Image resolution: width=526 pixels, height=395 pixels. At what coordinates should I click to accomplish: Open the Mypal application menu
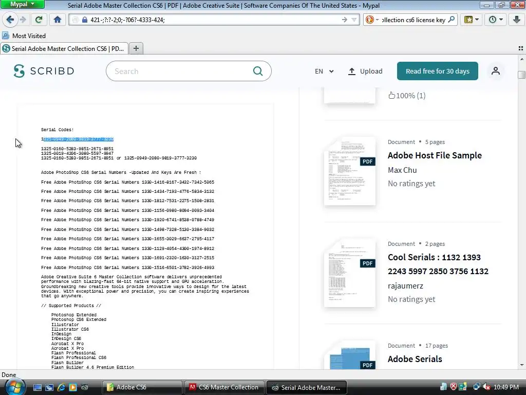pyautogui.click(x=22, y=4)
